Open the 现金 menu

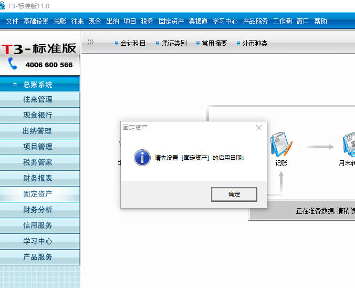[x=95, y=21]
